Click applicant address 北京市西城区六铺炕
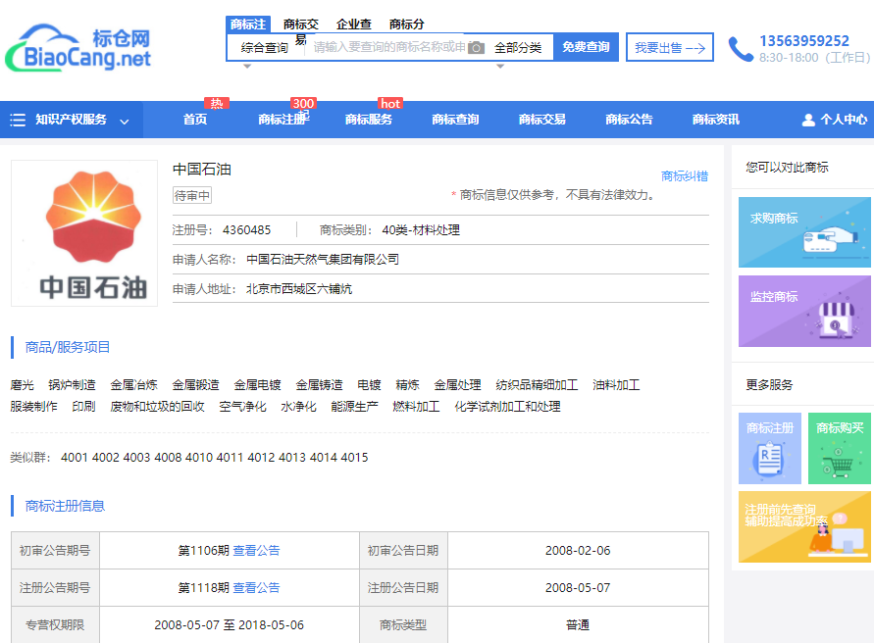The image size is (874, 643). 299,288
